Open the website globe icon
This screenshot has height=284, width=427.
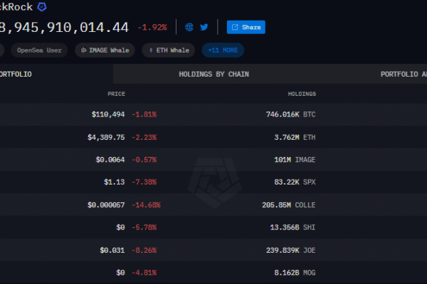(189, 27)
